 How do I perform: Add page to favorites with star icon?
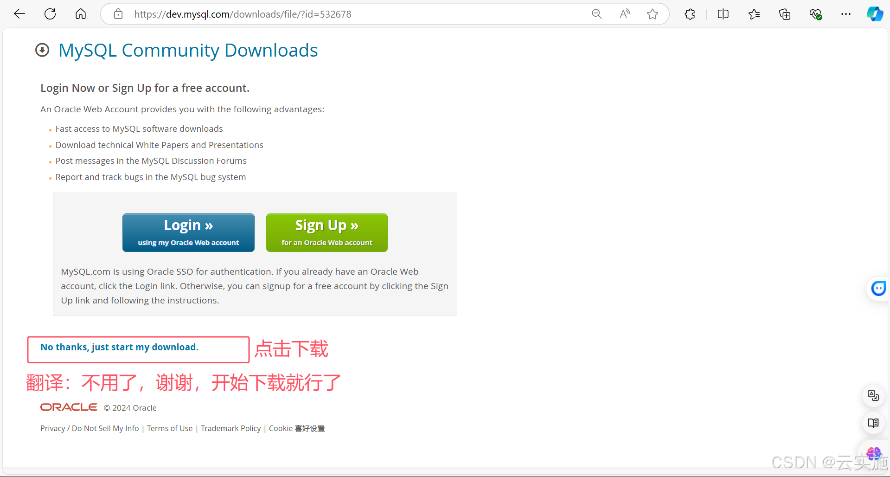pos(653,14)
